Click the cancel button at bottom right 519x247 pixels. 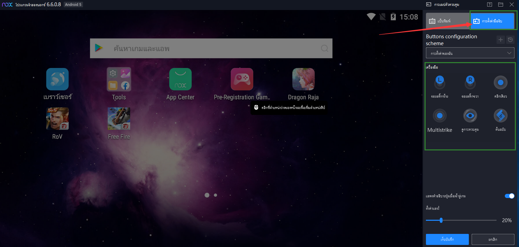[493, 239]
